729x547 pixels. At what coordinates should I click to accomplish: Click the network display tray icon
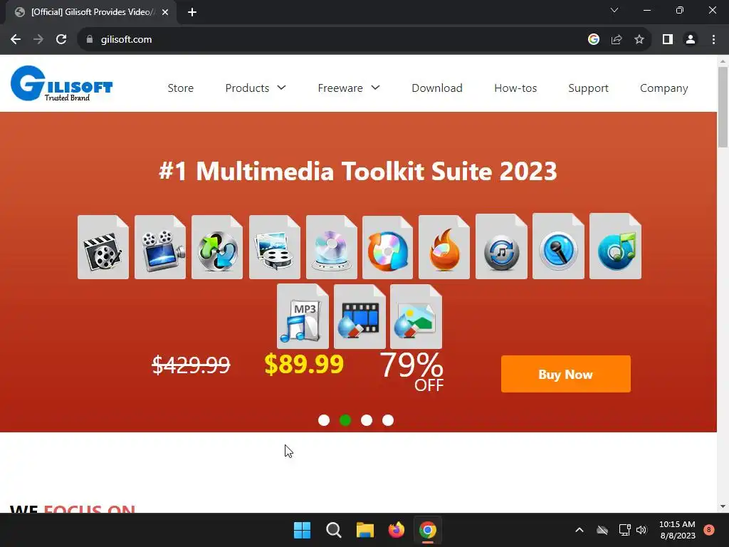(624, 530)
